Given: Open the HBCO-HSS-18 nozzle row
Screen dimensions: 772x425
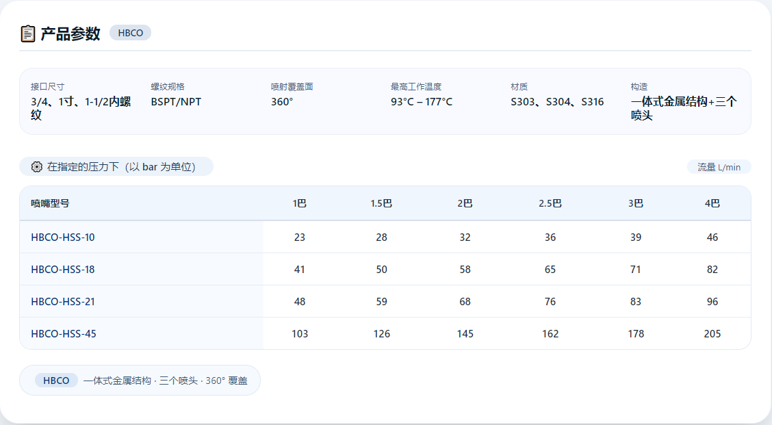Looking at the screenshot, I should [x=385, y=270].
